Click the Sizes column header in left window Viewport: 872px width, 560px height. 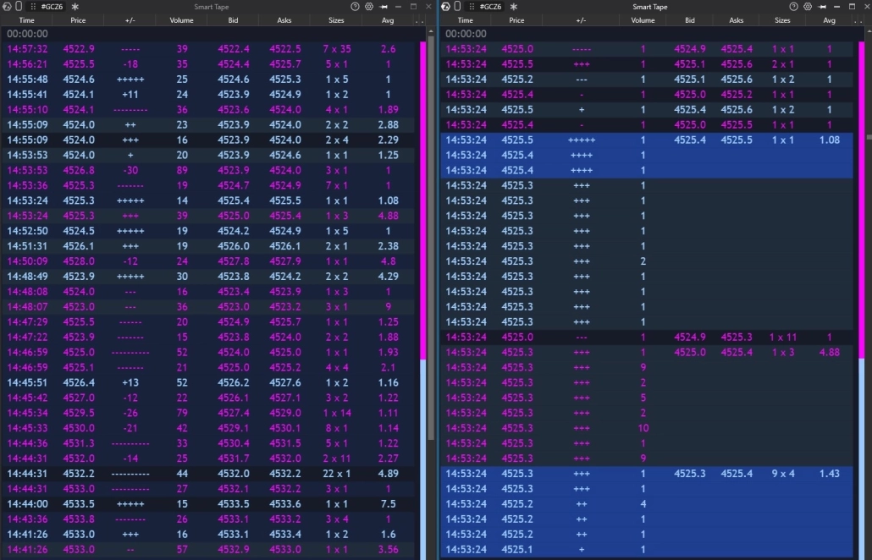[x=336, y=20]
